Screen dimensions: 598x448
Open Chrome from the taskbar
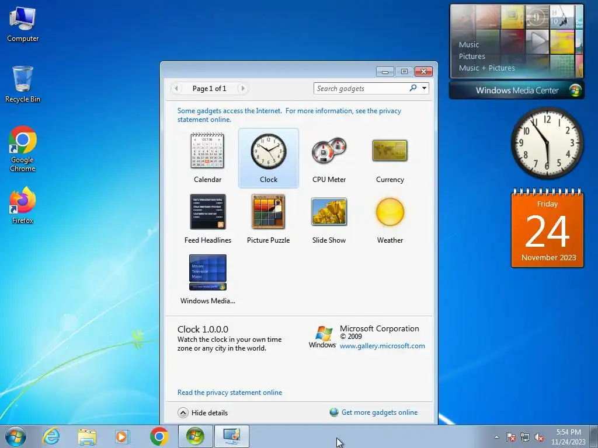pos(159,436)
